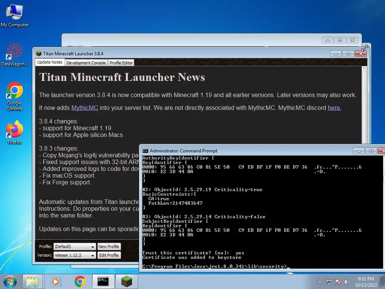Click the New Profile button
Screen dimensions: 385x289
pyautogui.click(x=109, y=246)
